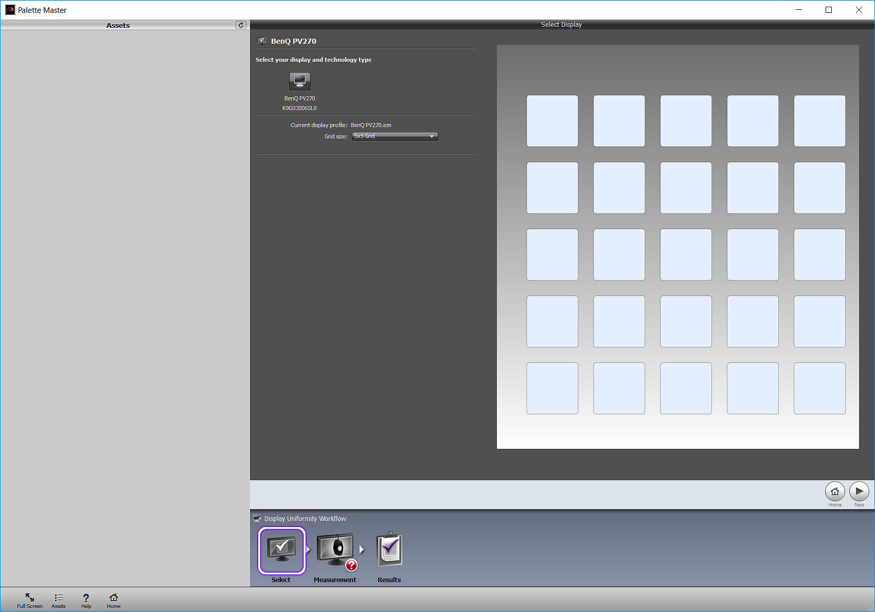875x612 pixels.
Task: Open the Measurement workflow step
Action: pos(334,549)
